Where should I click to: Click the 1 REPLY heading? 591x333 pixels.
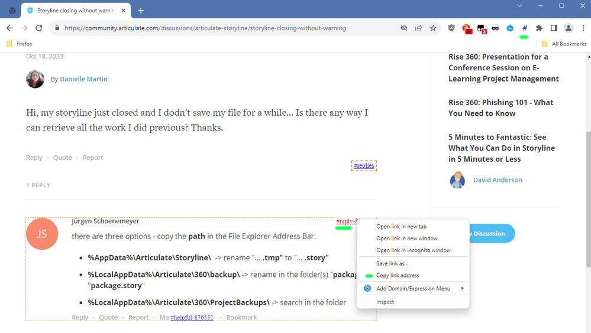click(38, 185)
